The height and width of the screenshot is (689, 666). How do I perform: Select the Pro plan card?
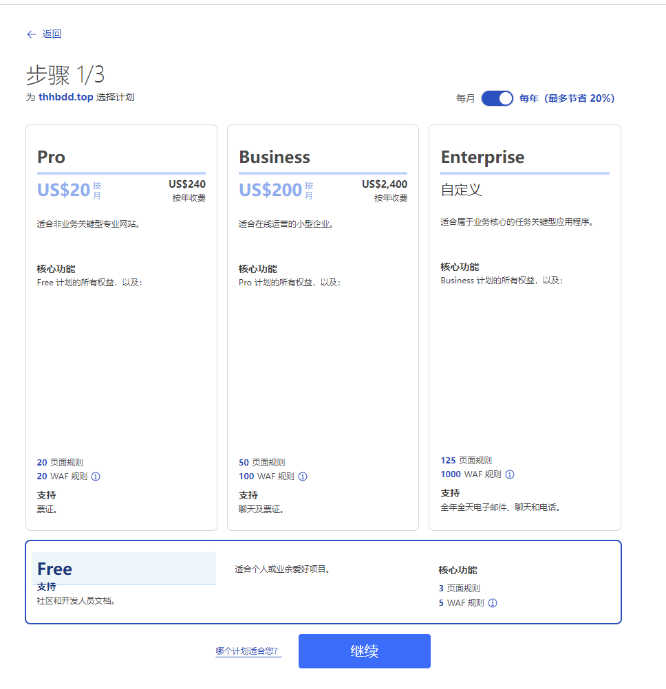[121, 327]
